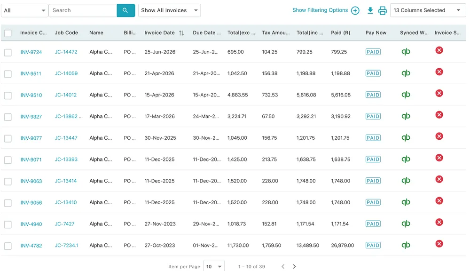Open invoice INV-9724

(31, 52)
